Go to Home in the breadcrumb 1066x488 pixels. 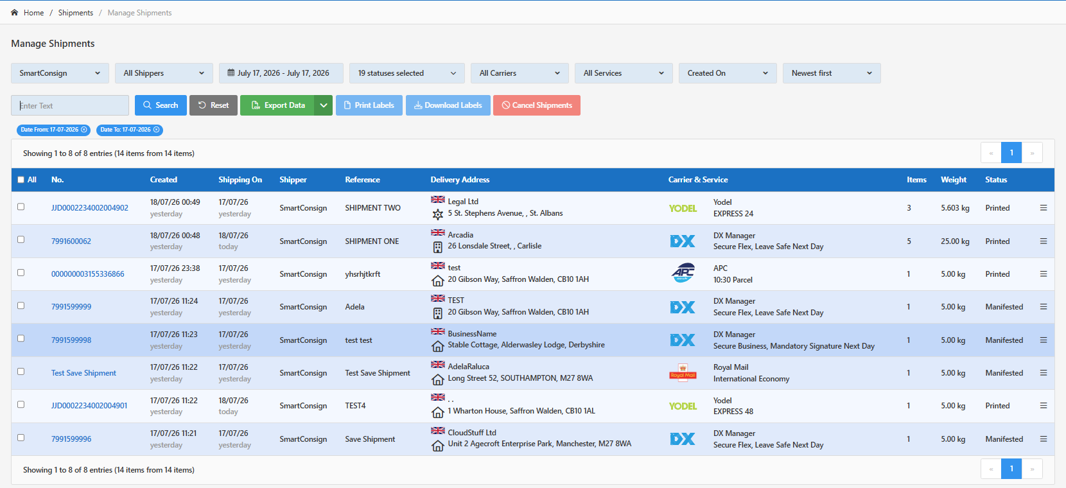[x=34, y=13]
